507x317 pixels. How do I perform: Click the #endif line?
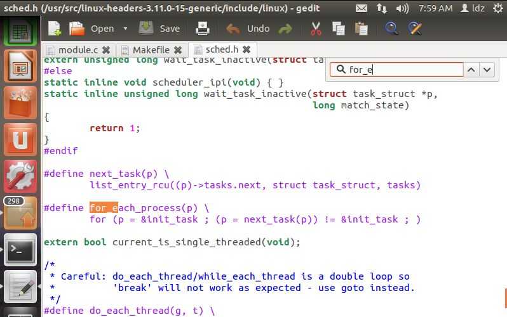pyautogui.click(x=61, y=151)
